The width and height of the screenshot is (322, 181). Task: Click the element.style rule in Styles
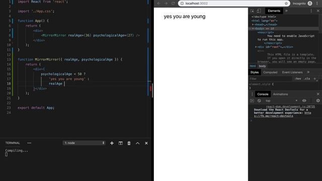[261, 84]
